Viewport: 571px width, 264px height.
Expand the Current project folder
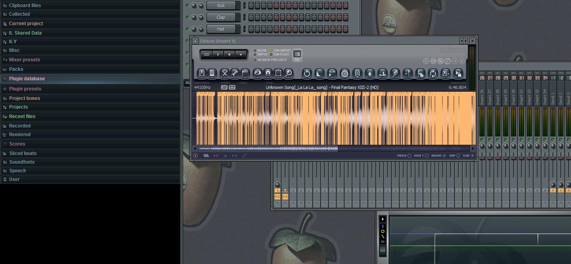[x=90, y=24]
